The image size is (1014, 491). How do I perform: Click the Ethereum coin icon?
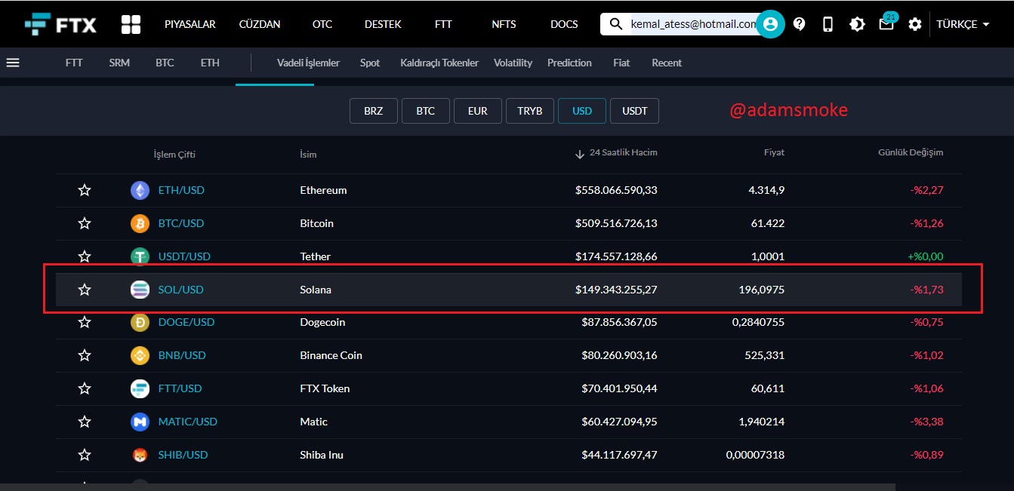click(x=140, y=190)
